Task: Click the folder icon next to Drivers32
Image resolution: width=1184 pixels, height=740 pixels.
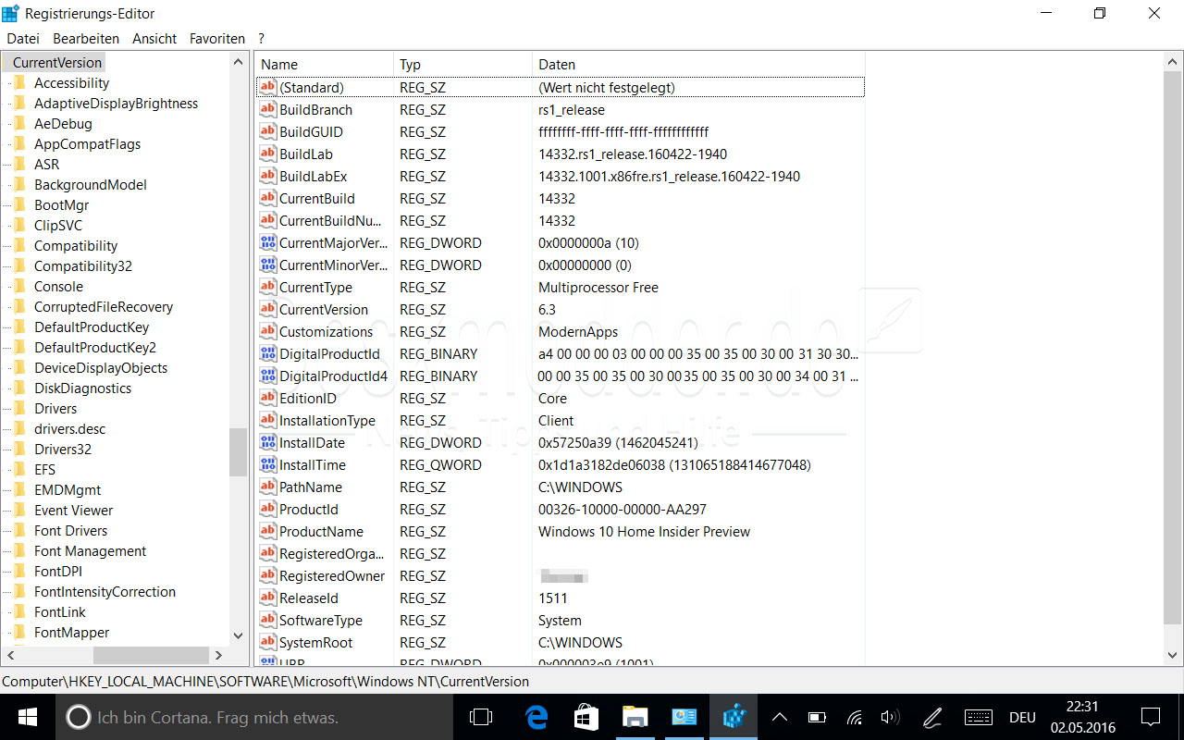Action: point(19,449)
